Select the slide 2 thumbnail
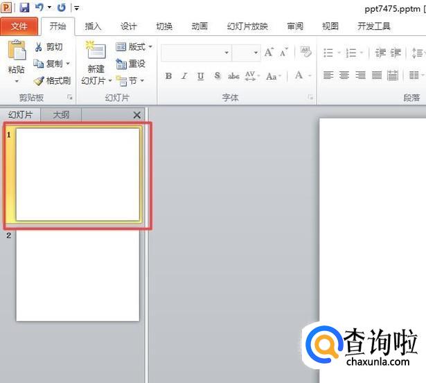Image resolution: width=426 pixels, height=383 pixels. point(78,276)
